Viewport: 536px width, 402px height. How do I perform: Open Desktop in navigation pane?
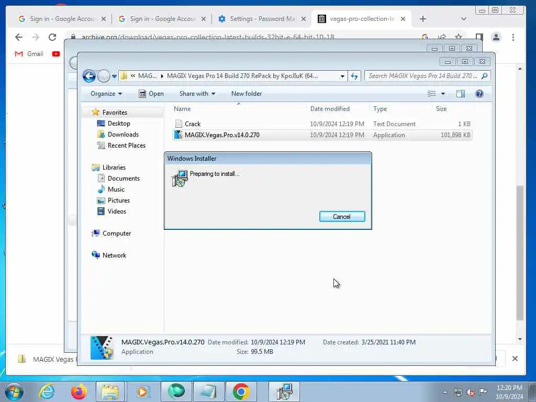119,124
